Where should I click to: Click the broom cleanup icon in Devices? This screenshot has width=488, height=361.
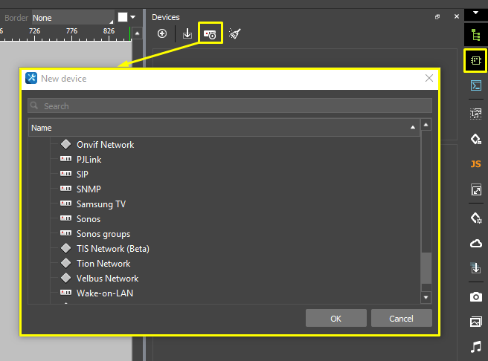235,34
